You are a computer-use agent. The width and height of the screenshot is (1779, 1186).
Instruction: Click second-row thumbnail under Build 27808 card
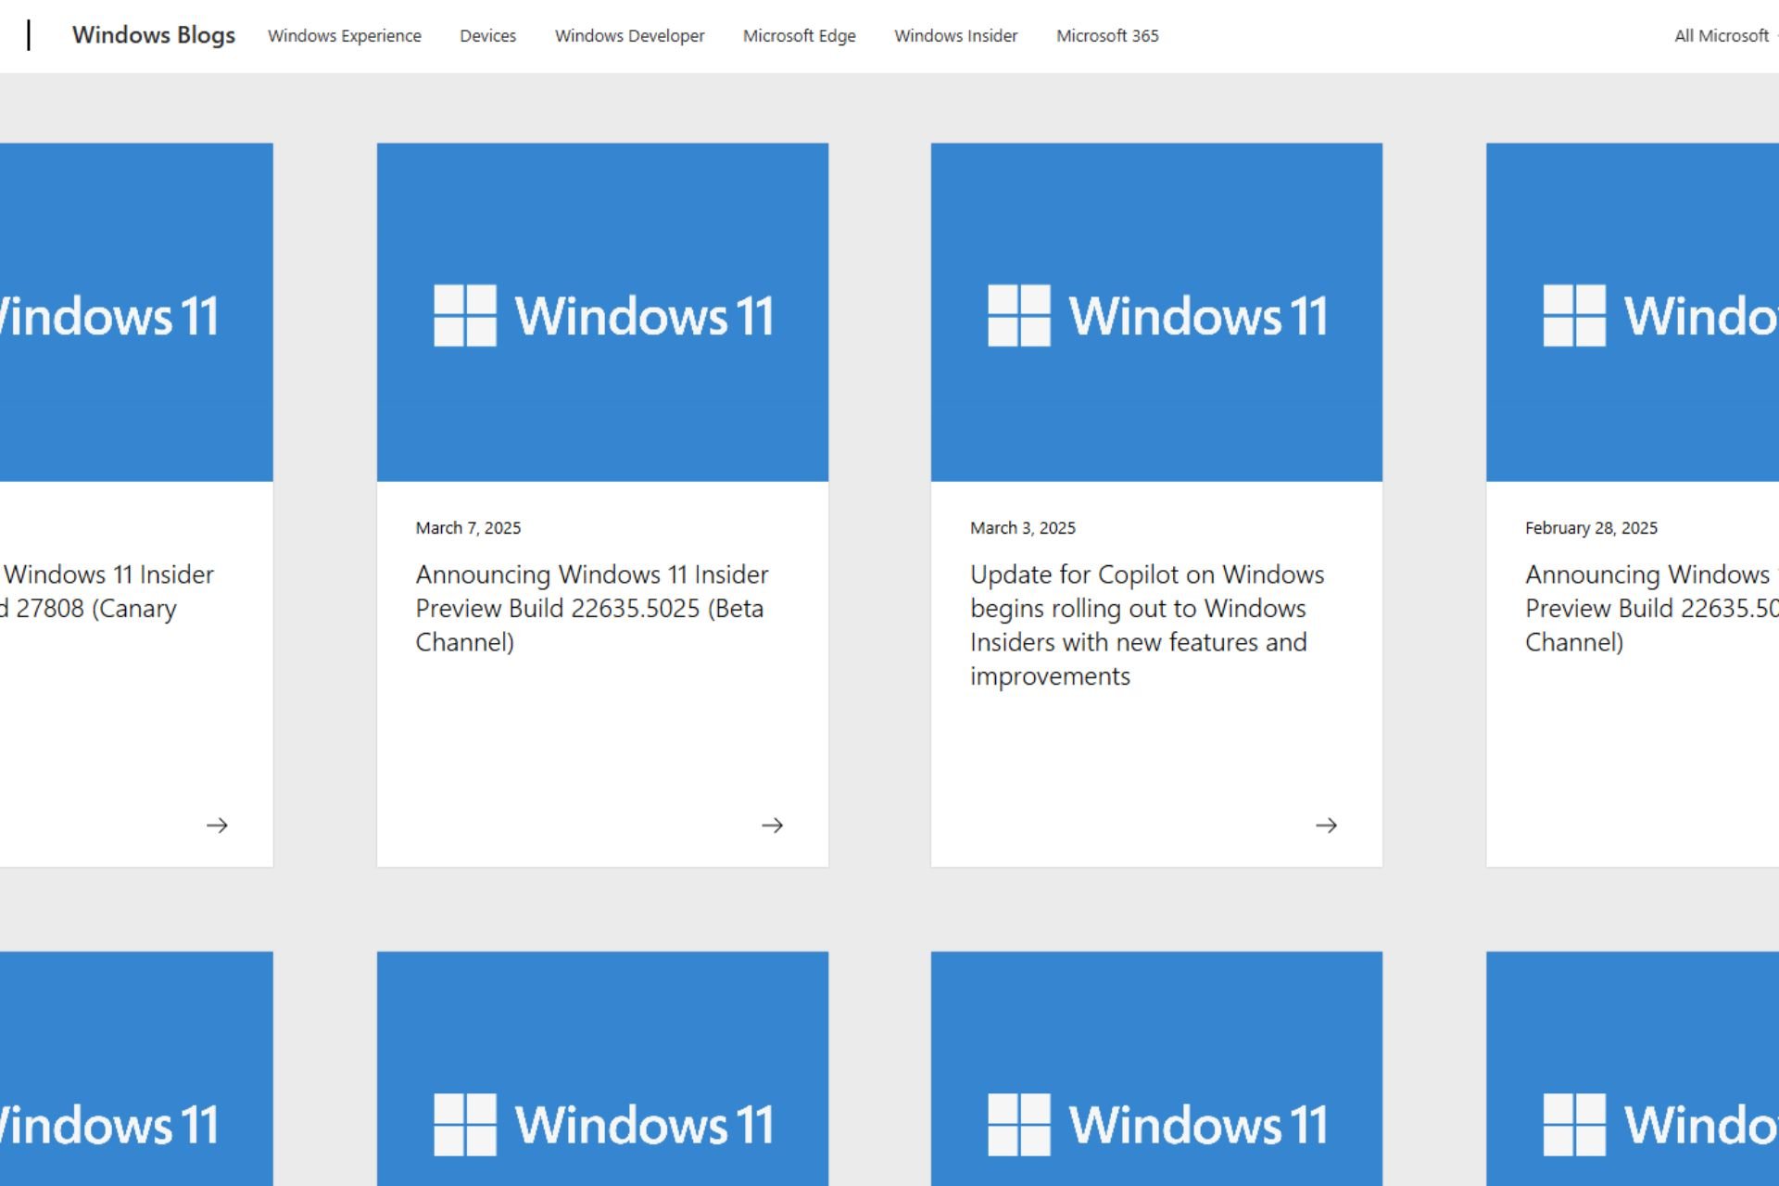(136, 1068)
